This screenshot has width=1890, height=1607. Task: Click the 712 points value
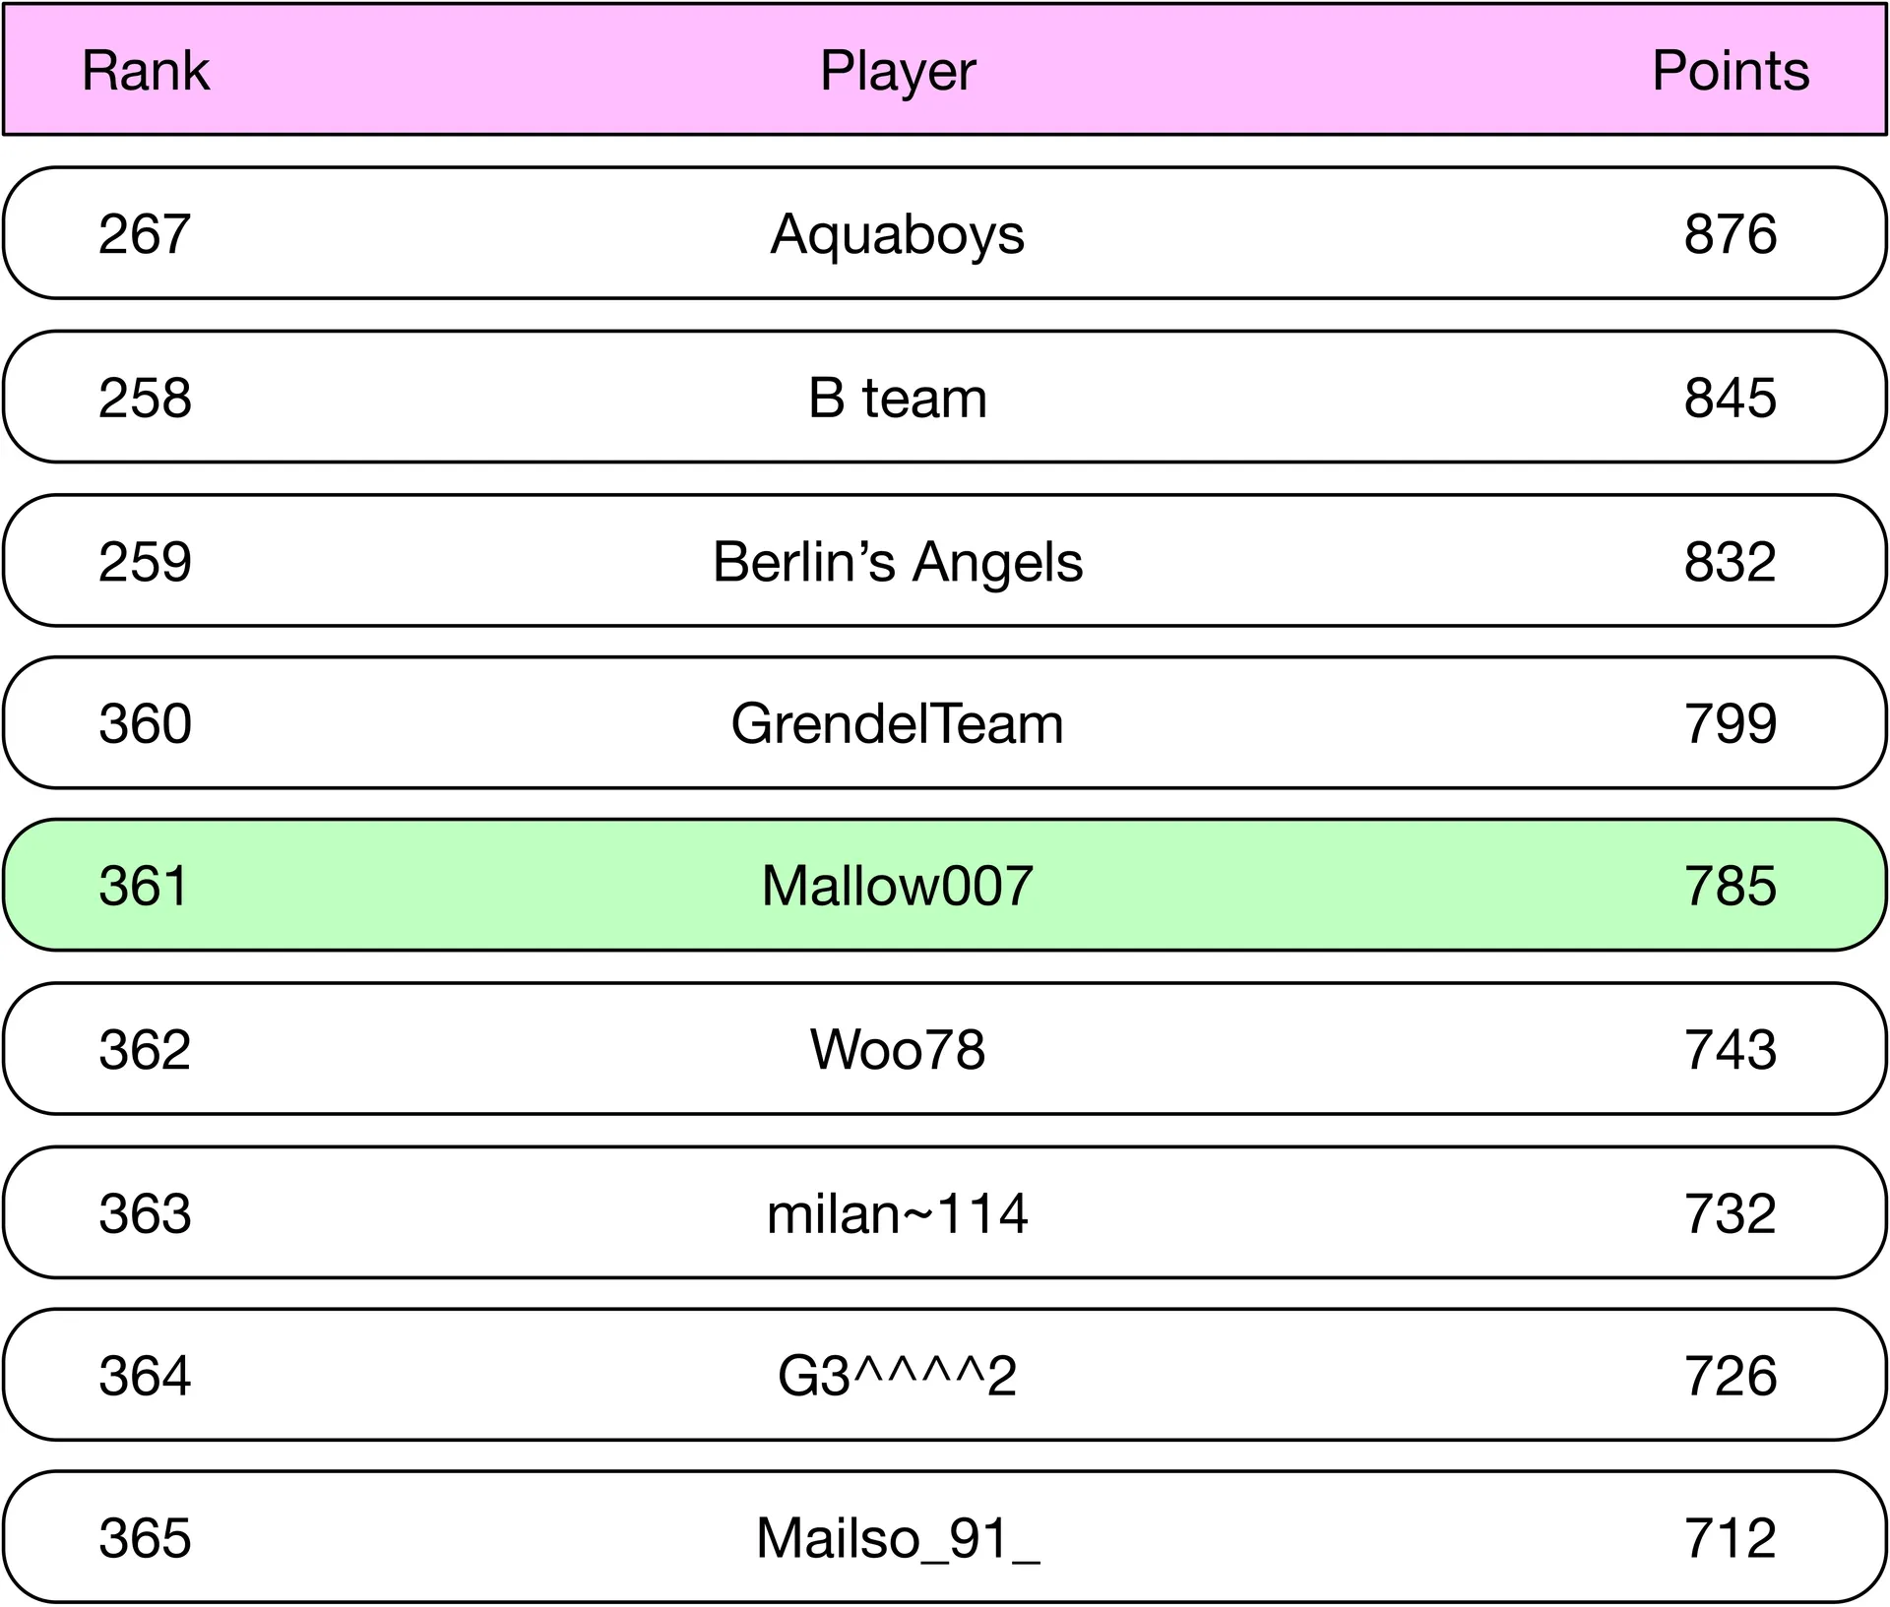coord(1731,1537)
